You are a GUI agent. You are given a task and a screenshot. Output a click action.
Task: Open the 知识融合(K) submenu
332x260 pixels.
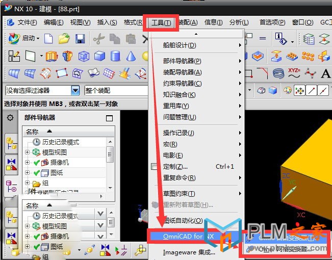[x=197, y=95]
